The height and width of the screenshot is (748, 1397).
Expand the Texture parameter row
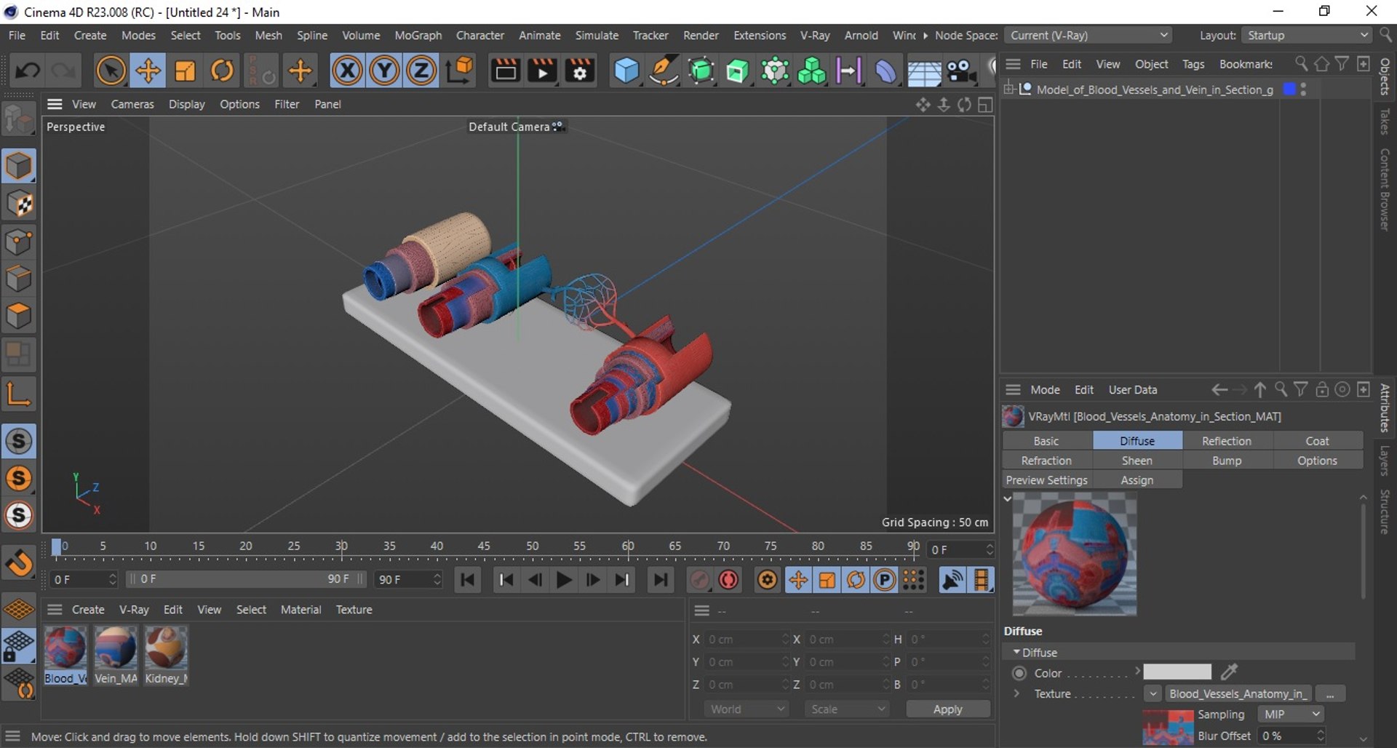(1016, 693)
